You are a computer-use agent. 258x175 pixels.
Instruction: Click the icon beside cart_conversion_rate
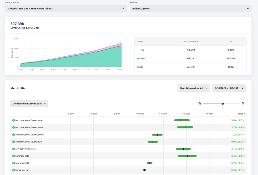14,149
